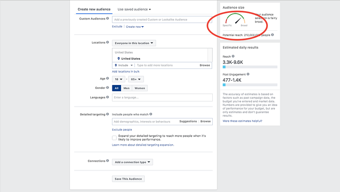Screen dimensions: 340x192
Task: Click Suggestions in detailed targeting field
Action: point(188,121)
